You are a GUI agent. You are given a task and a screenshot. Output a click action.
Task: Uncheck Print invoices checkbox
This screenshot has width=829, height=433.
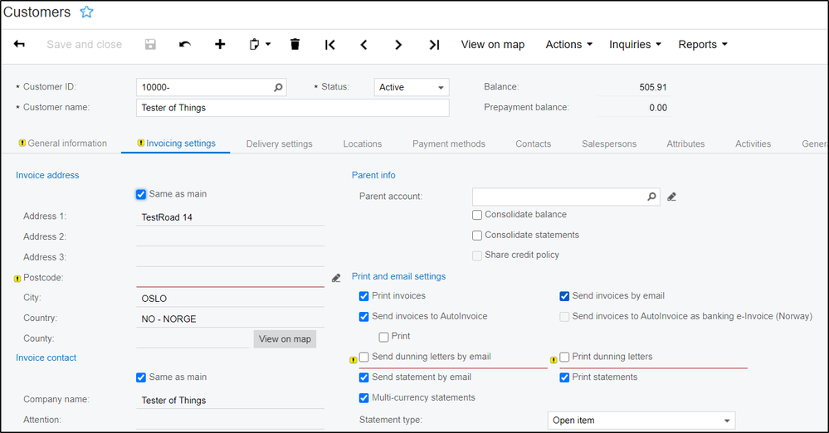[363, 296]
